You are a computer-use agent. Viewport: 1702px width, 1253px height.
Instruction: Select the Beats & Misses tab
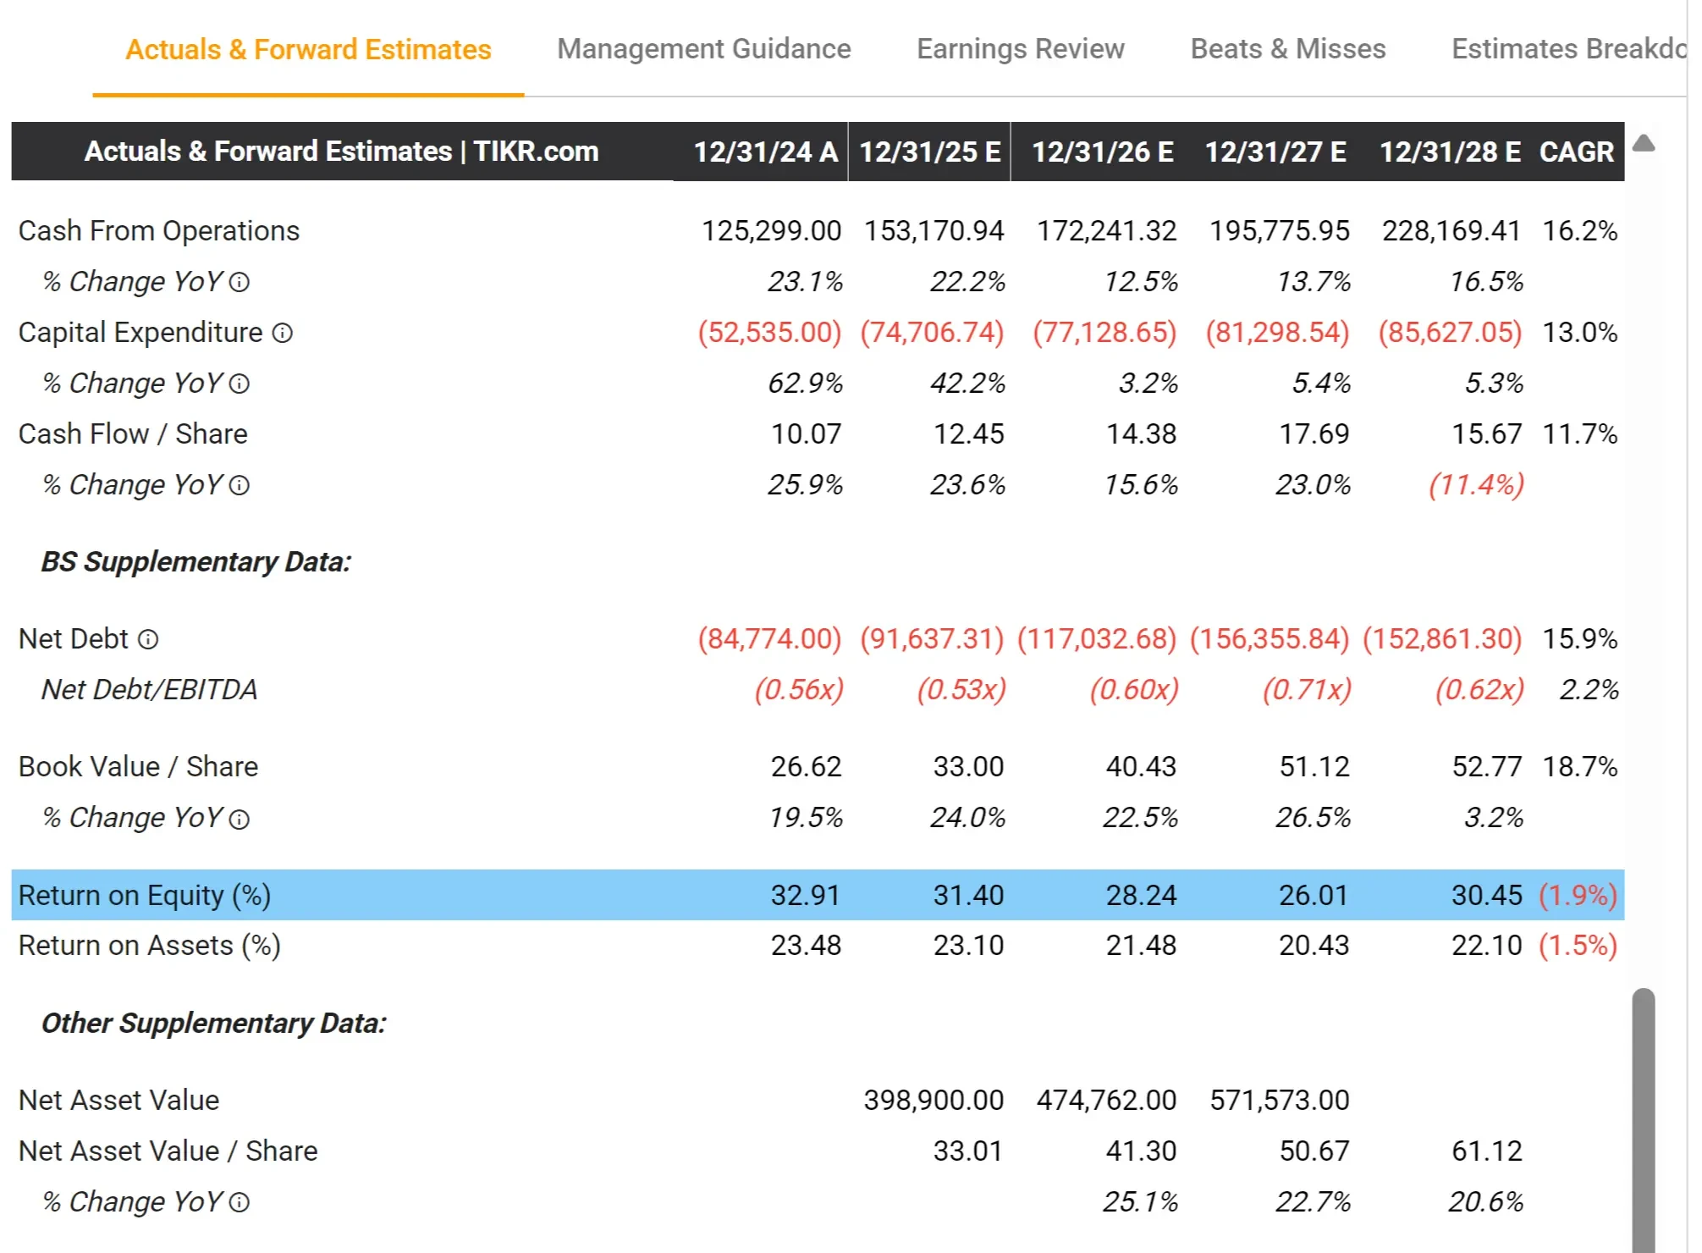click(1287, 49)
